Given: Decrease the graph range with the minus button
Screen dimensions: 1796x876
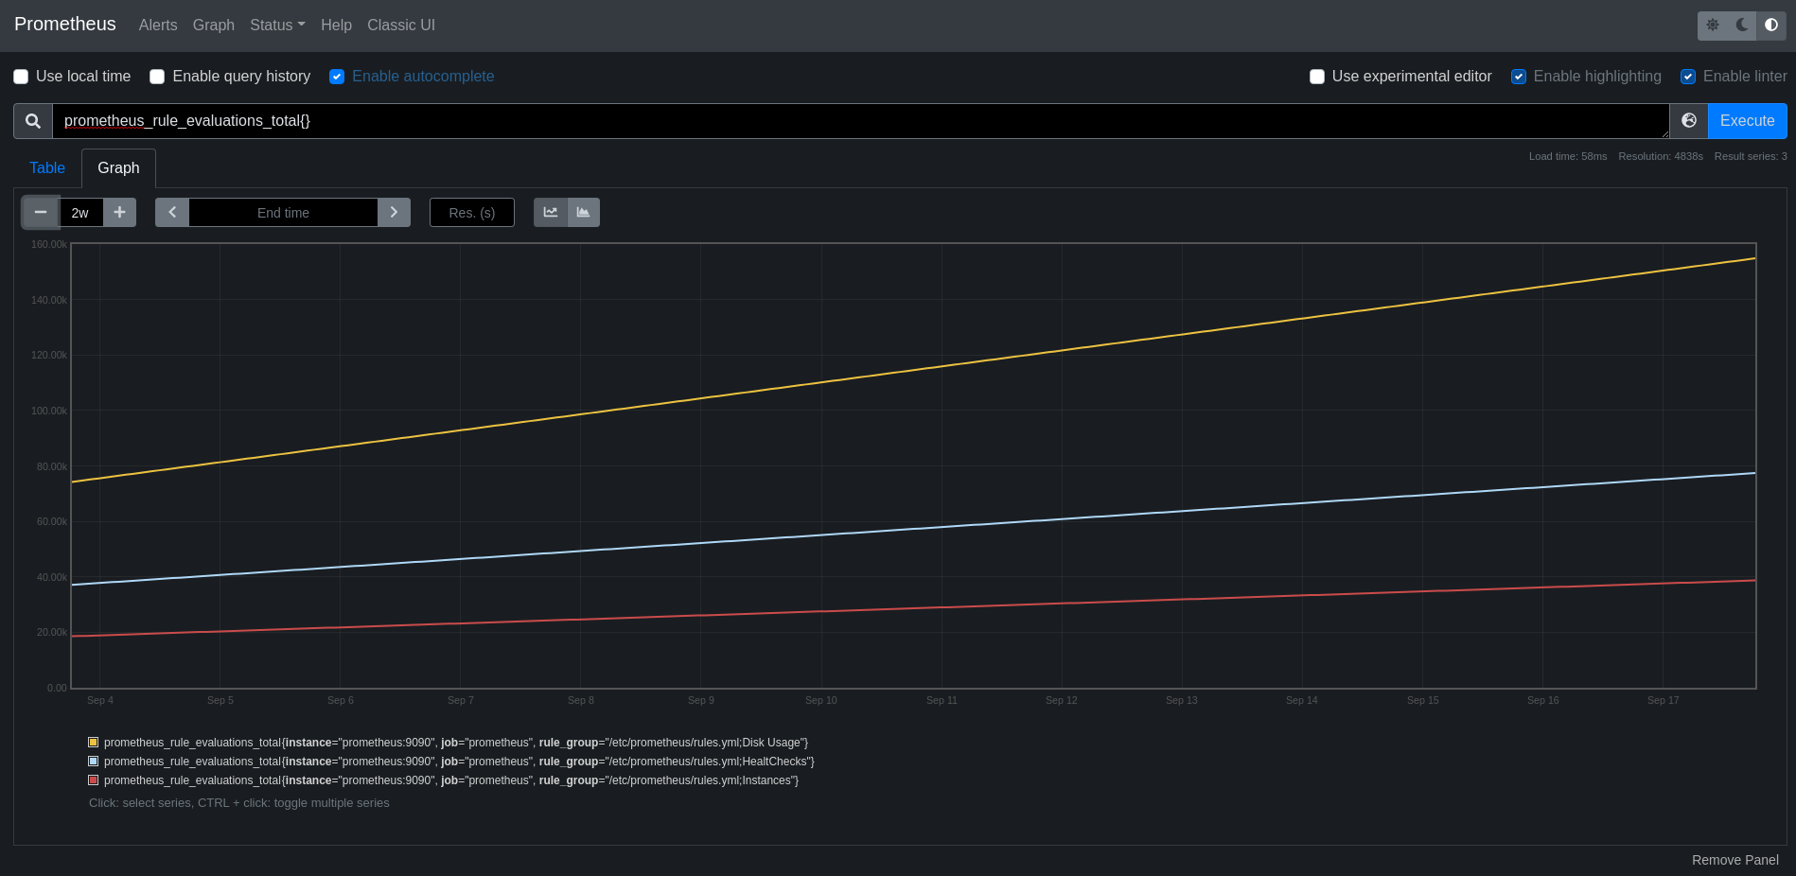Looking at the screenshot, I should click(x=41, y=213).
